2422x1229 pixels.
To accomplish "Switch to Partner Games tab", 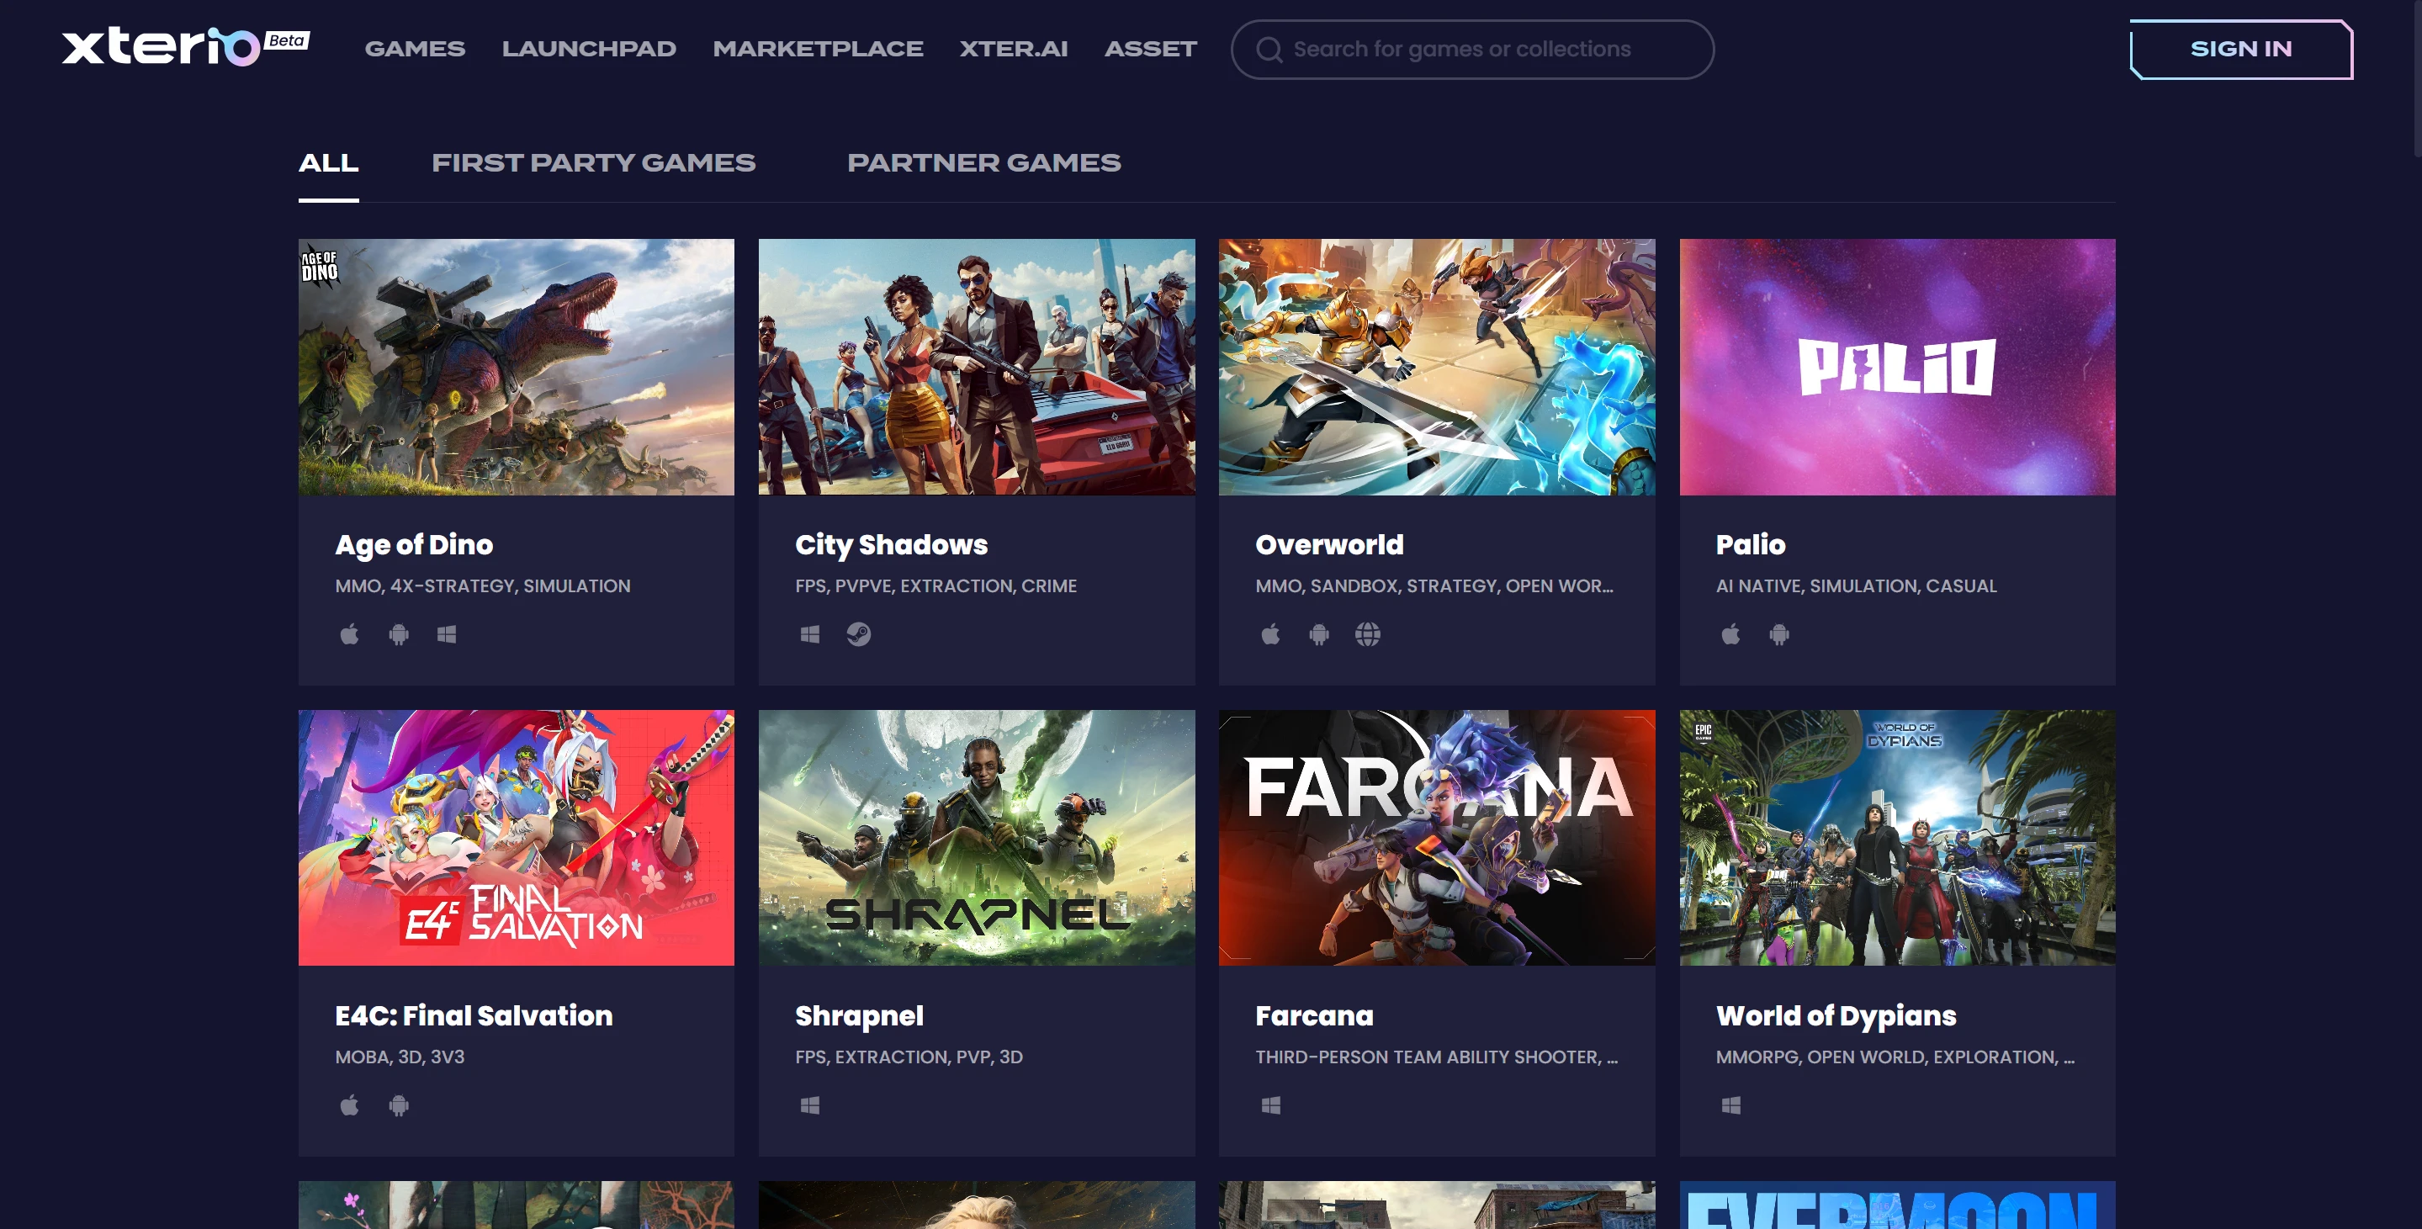I will point(983,162).
